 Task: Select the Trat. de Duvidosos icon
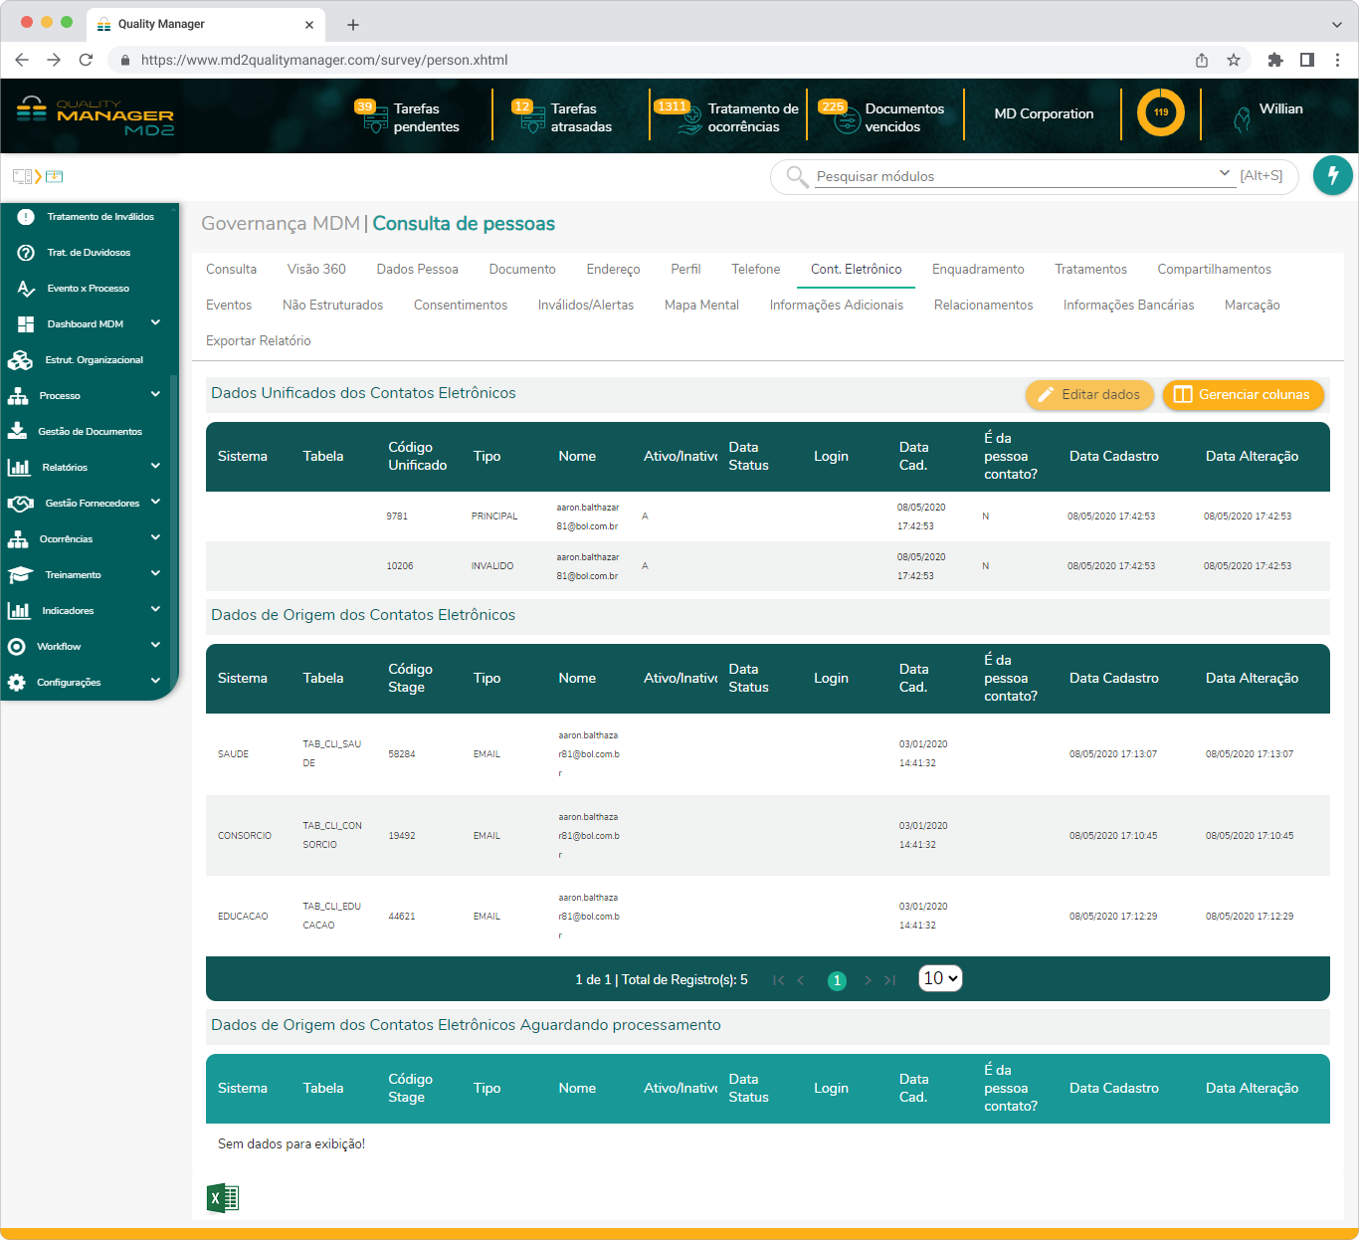(x=26, y=252)
